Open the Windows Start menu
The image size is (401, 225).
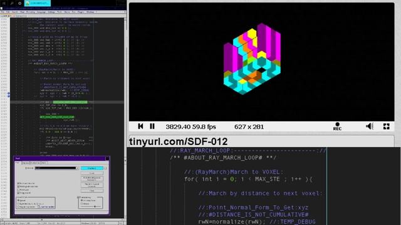[4, 3]
